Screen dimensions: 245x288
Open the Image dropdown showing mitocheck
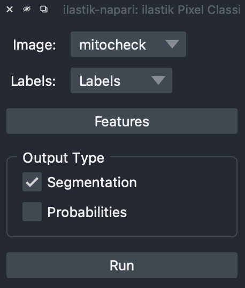click(x=128, y=44)
